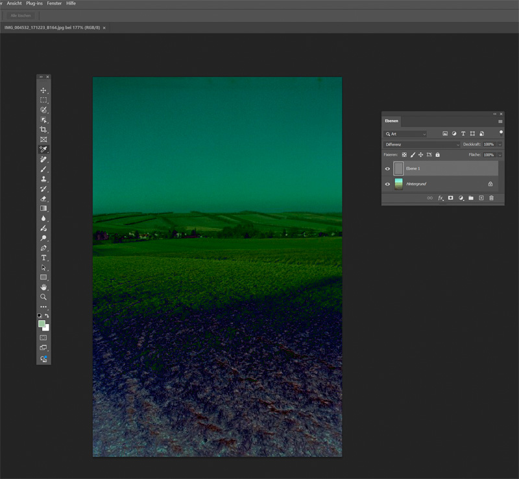Viewport: 519px width, 479px height.
Task: Change the screen mode
Action: click(x=43, y=347)
